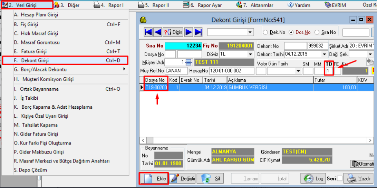Click the next record arrow
The image size is (377, 188).
point(189,32)
